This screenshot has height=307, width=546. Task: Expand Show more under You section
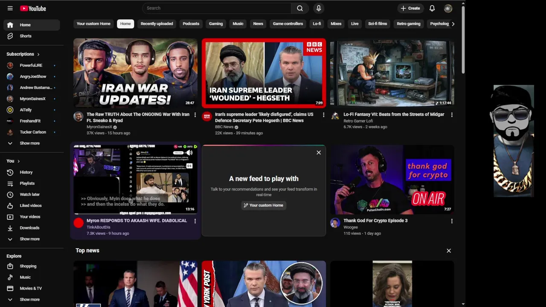click(x=32, y=239)
